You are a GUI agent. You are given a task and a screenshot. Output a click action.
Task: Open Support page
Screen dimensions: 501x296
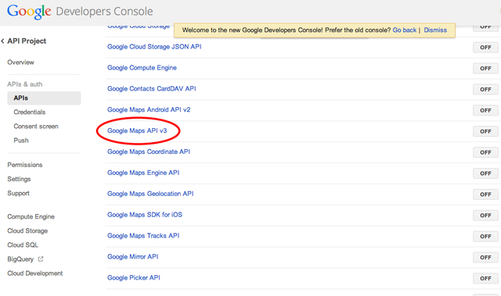click(18, 194)
